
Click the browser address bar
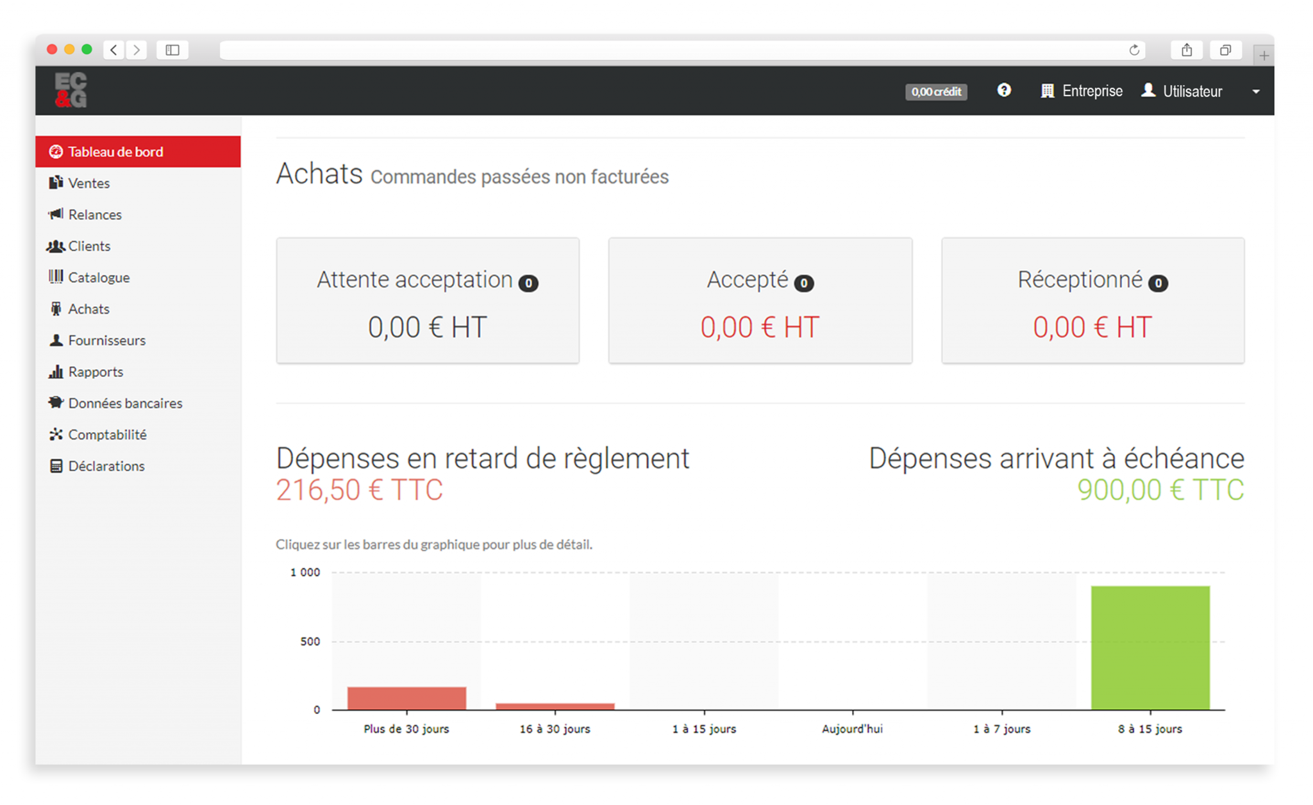(682, 50)
